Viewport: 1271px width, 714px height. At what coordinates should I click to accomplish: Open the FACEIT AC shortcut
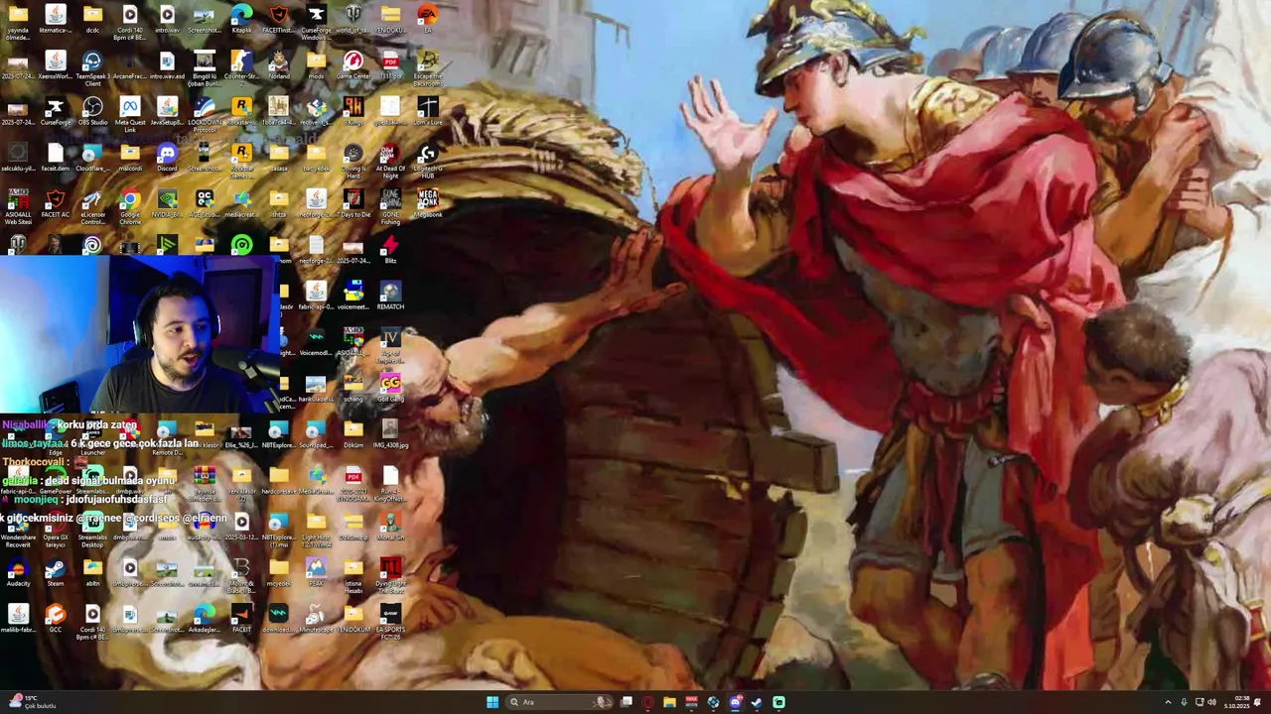pyautogui.click(x=56, y=204)
